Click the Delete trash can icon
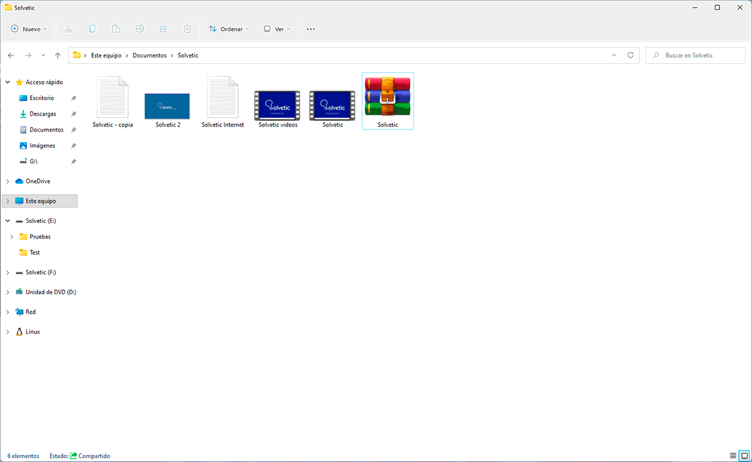The height and width of the screenshot is (462, 752). pos(187,29)
